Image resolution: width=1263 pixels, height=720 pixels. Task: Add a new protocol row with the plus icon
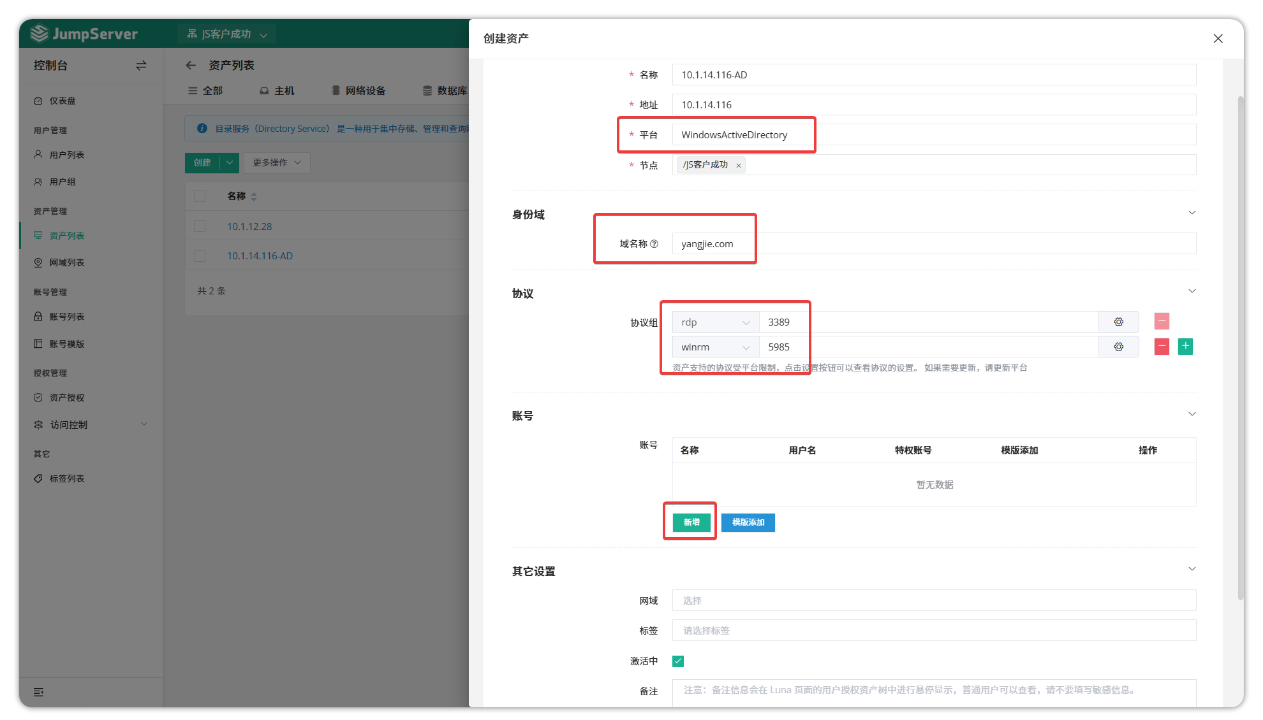[1185, 347]
